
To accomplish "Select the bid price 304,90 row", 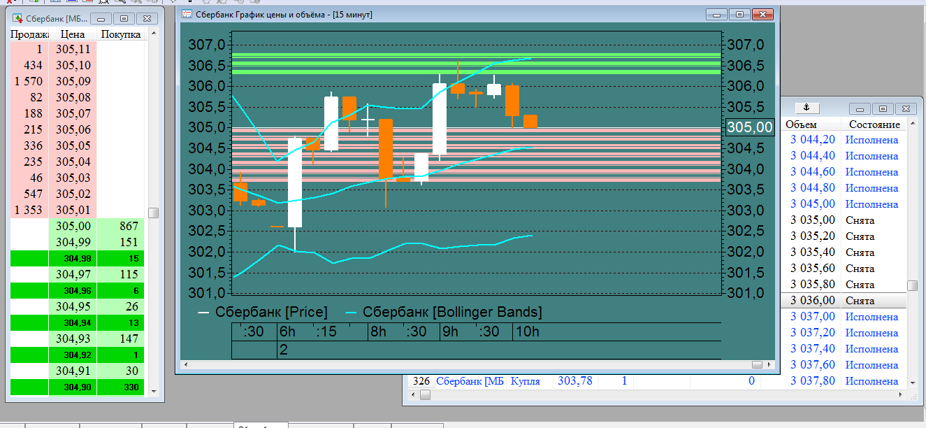I will (77, 387).
